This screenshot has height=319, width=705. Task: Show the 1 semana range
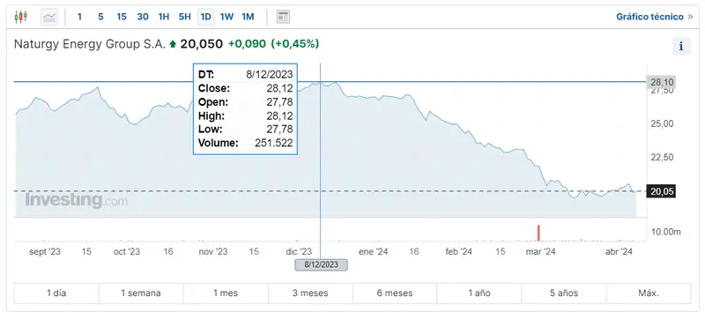coord(141,293)
